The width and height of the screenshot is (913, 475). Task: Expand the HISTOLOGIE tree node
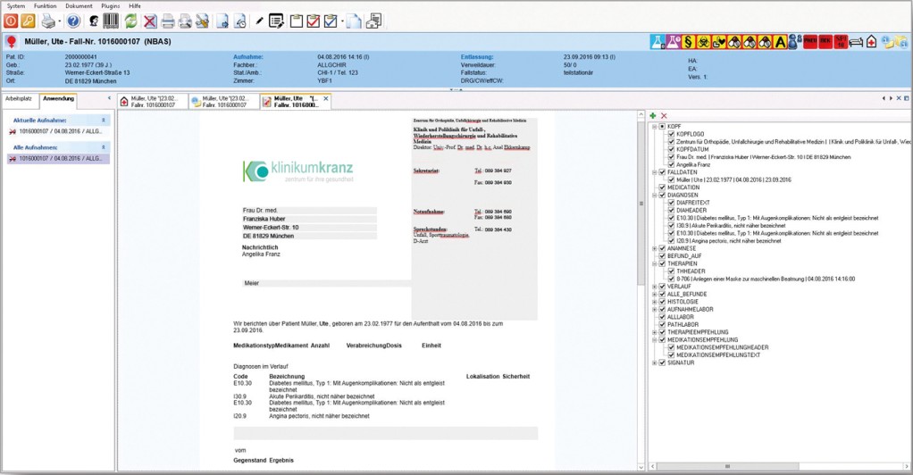click(655, 302)
